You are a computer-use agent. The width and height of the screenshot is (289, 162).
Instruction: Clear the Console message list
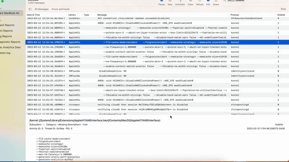191,3
